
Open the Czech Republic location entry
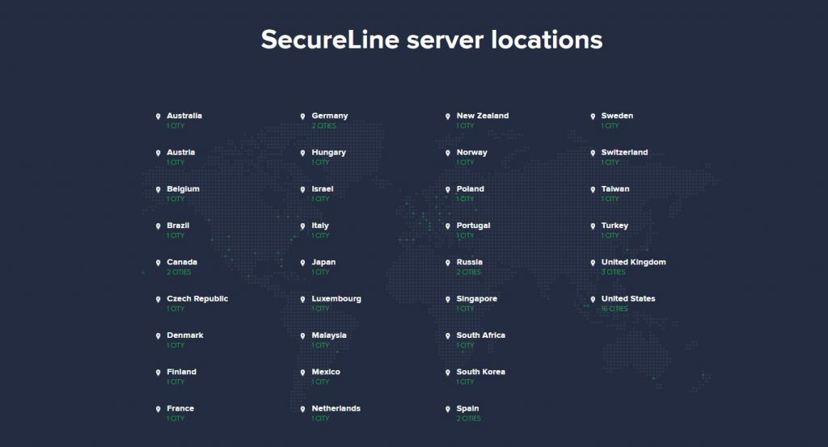197,298
